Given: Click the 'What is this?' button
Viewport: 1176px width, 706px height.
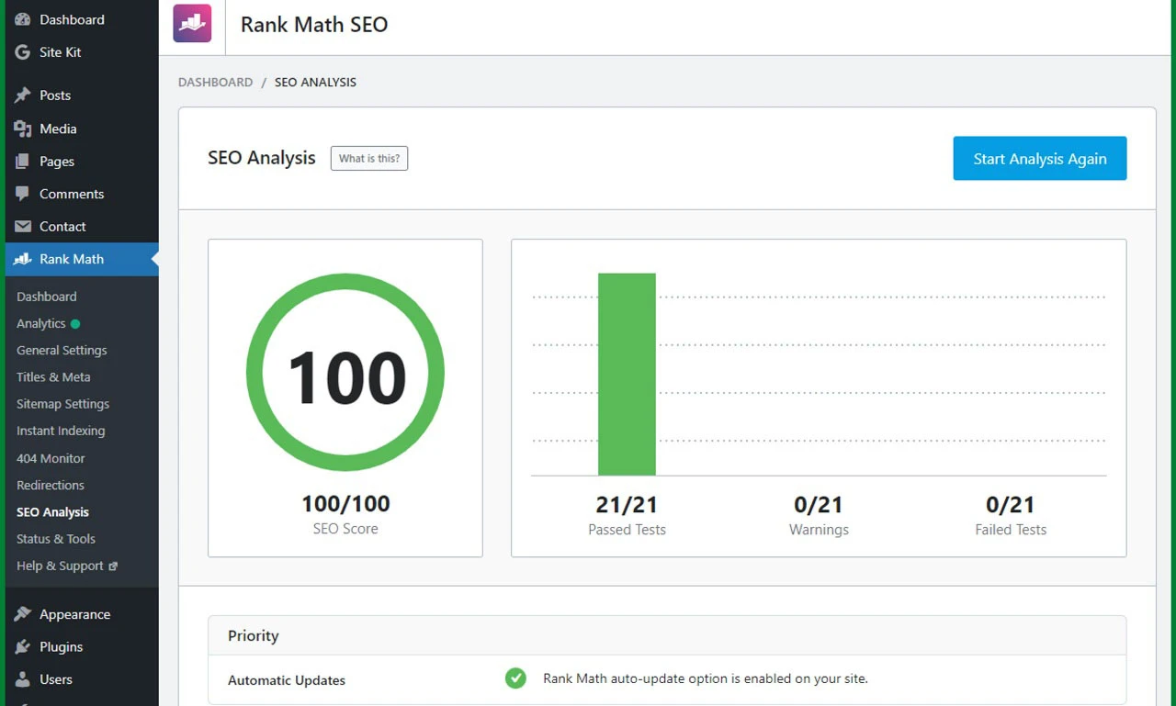Looking at the screenshot, I should (369, 158).
